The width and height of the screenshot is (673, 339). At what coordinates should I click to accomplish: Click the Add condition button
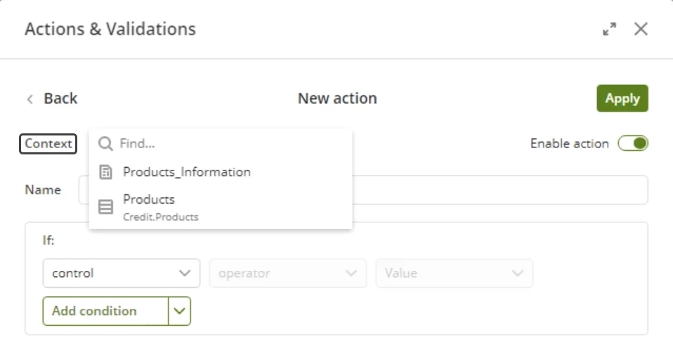pyautogui.click(x=105, y=311)
